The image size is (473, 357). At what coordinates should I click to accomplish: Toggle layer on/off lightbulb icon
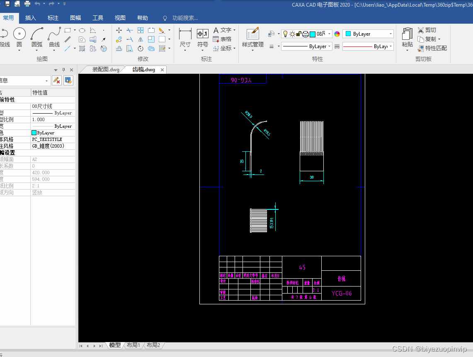point(285,34)
